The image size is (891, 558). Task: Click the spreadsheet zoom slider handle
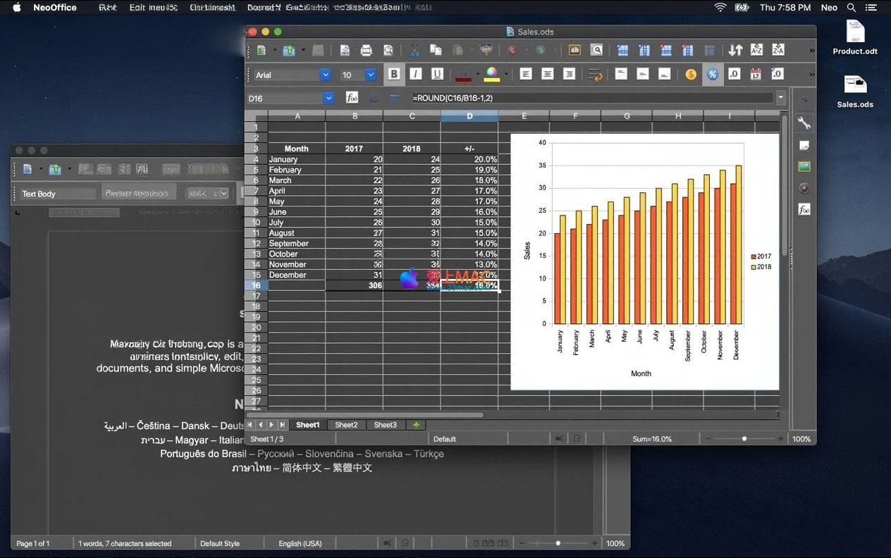click(x=744, y=439)
